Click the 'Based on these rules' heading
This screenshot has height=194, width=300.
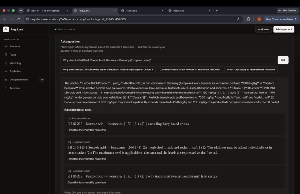point(78,110)
